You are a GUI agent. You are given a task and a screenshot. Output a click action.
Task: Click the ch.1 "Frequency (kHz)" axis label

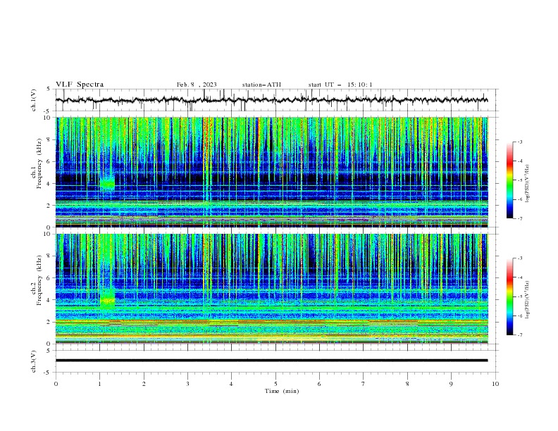click(39, 163)
